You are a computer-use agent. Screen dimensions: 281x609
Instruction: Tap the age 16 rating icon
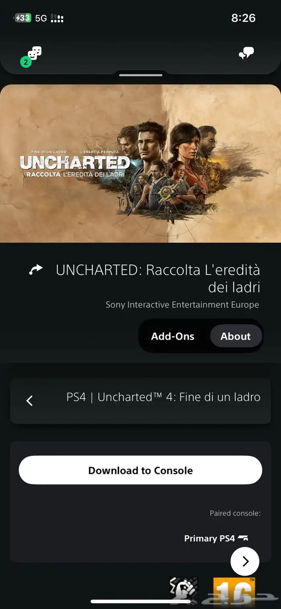click(x=234, y=592)
